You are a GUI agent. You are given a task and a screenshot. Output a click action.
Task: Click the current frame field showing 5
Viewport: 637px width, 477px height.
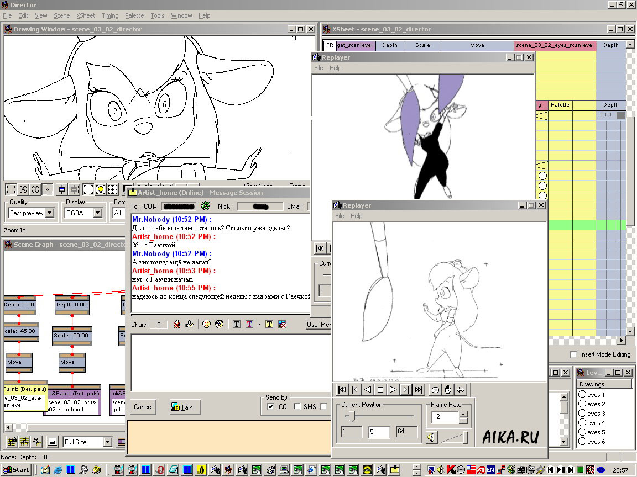tap(379, 432)
